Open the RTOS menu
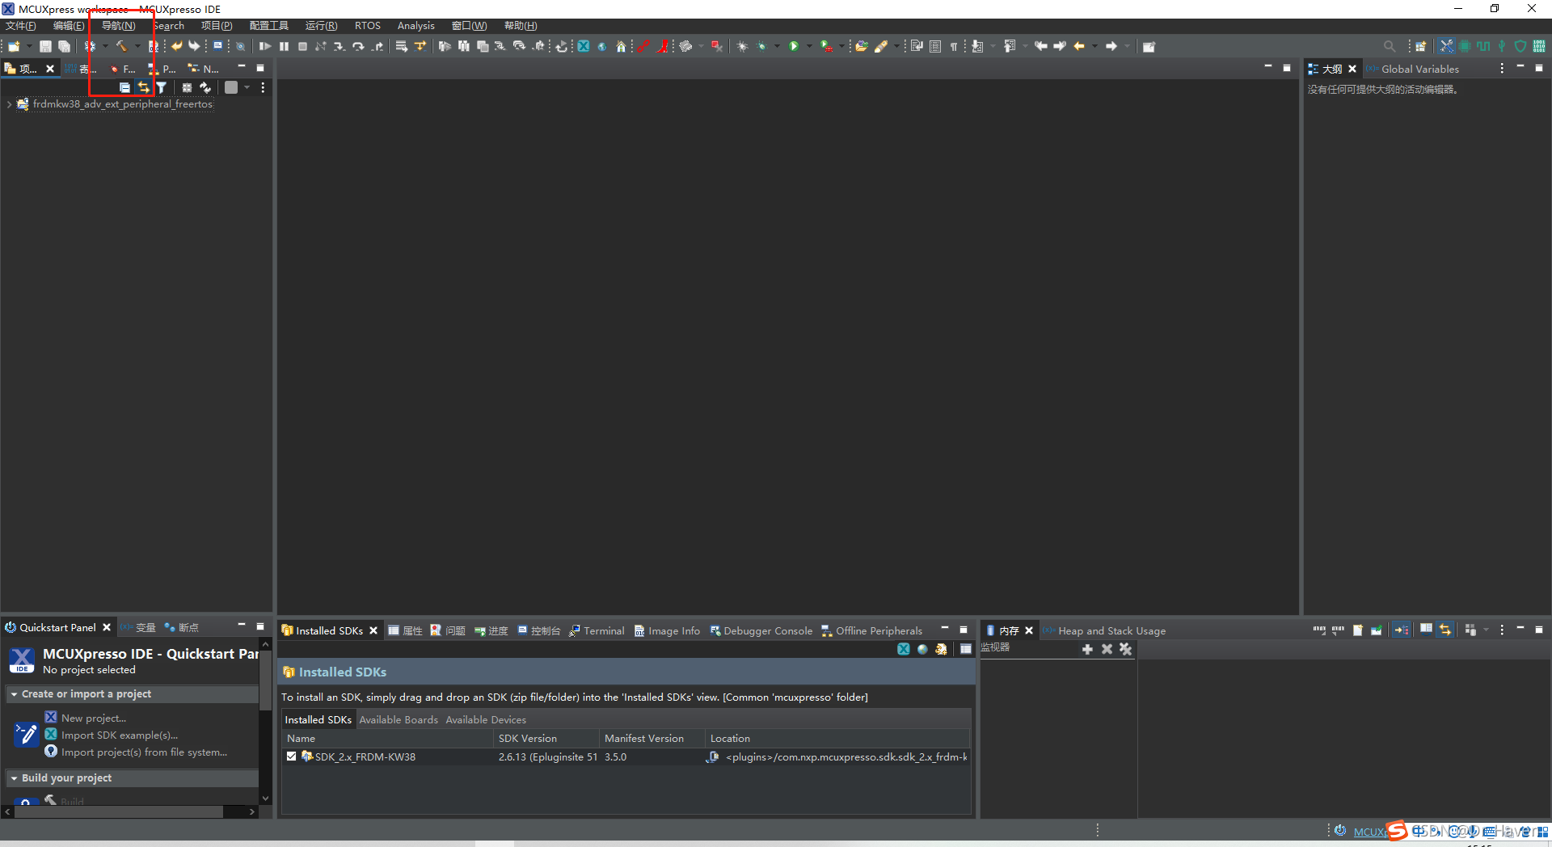The height and width of the screenshot is (847, 1552). (367, 26)
